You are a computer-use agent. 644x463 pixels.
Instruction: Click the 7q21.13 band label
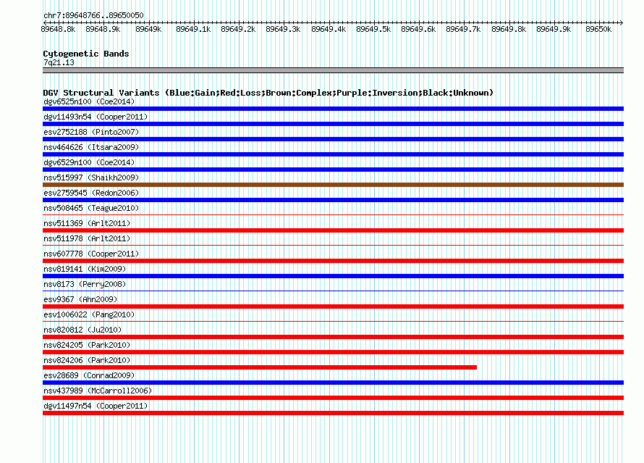pos(59,62)
